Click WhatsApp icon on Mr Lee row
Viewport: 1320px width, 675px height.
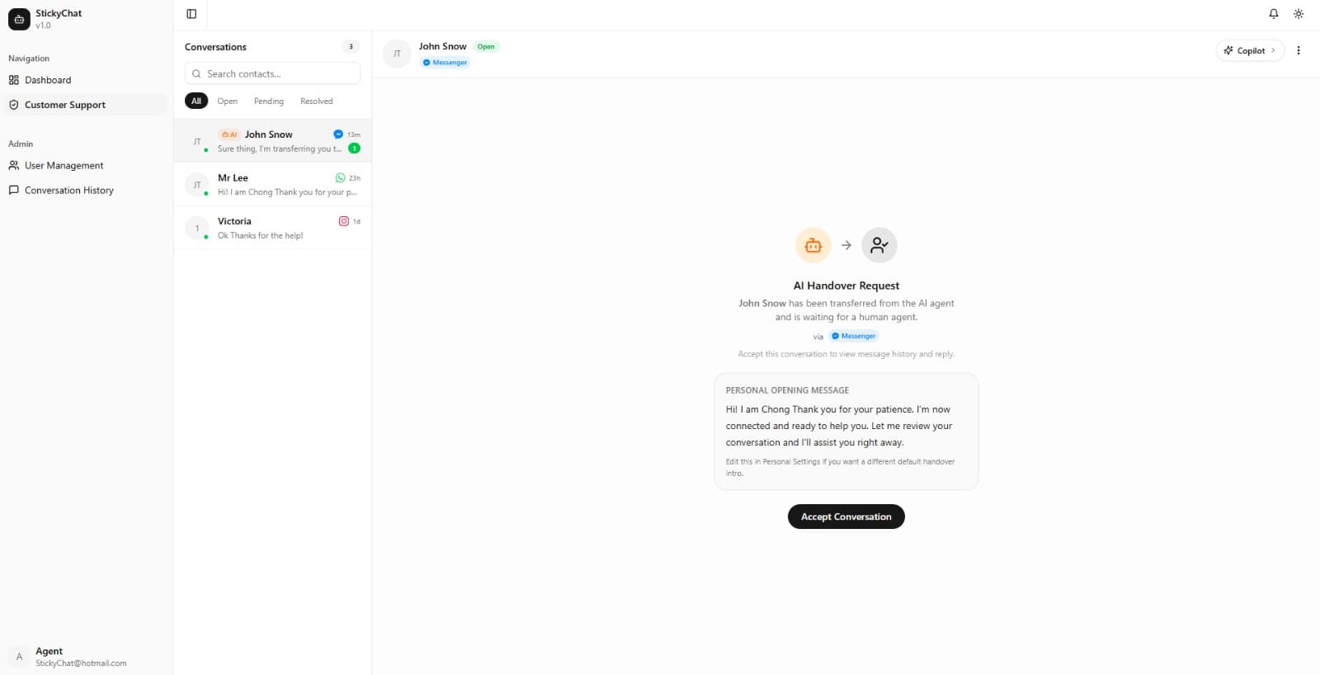(x=341, y=178)
